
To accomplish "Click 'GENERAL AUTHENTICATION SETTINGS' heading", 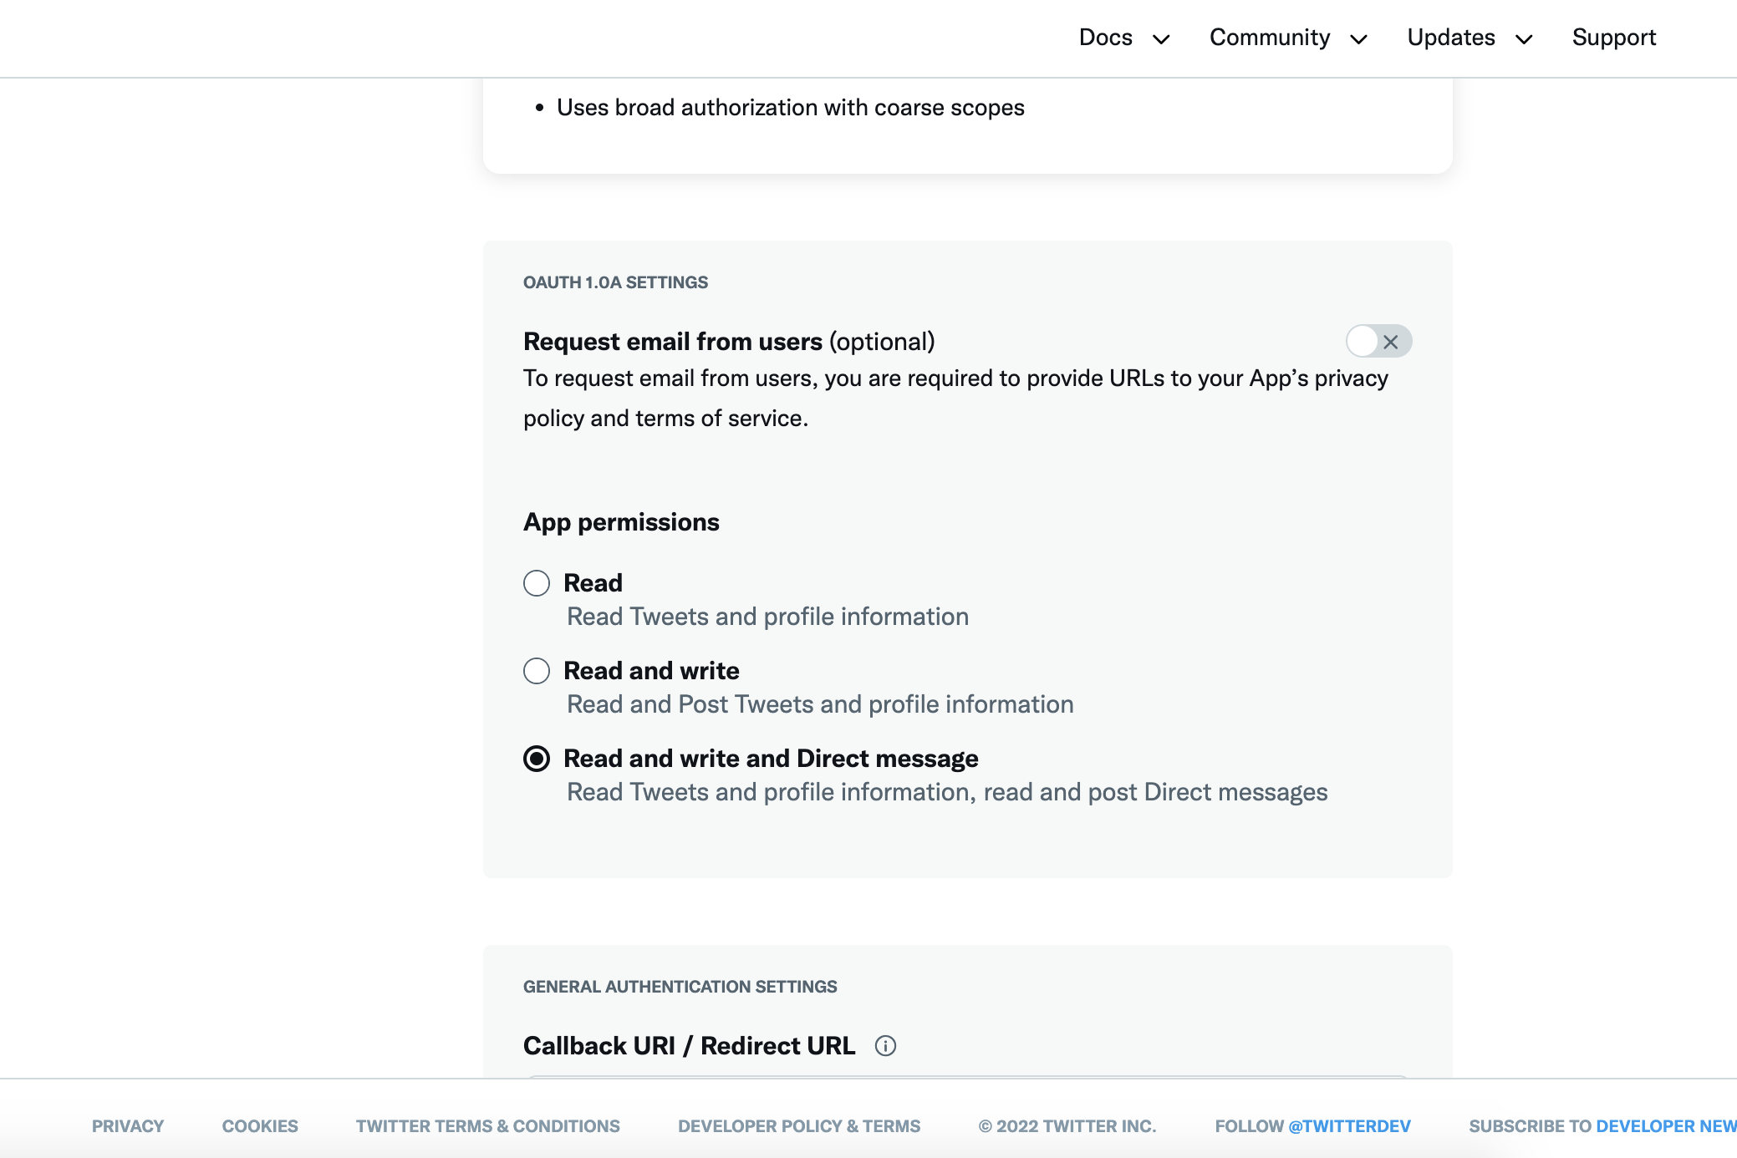I will [x=680, y=987].
